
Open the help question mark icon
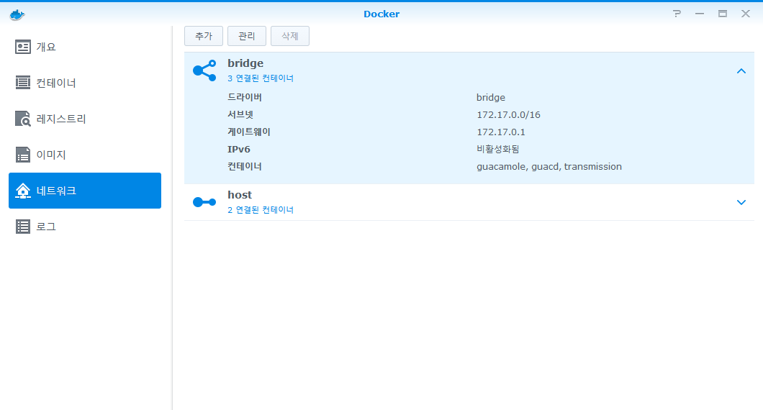click(x=677, y=14)
